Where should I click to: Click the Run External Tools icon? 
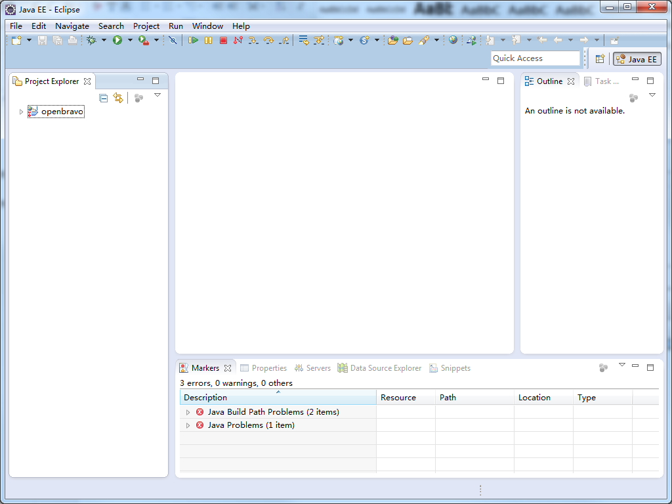click(144, 40)
